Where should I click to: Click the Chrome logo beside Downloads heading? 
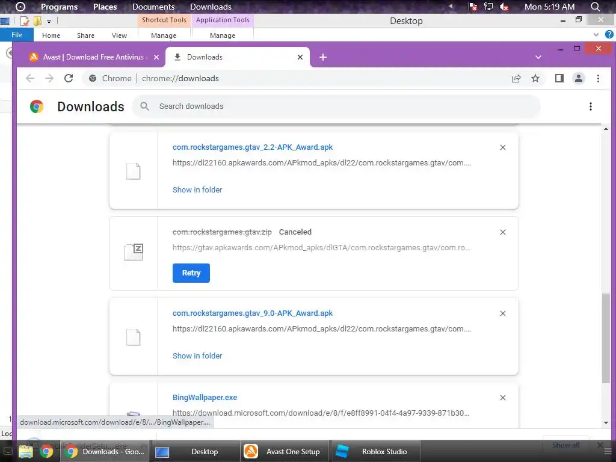point(37,106)
